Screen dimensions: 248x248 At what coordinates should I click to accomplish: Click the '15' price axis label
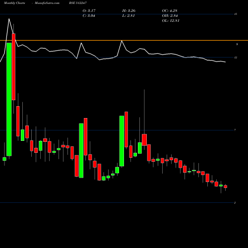(x=236, y=14)
